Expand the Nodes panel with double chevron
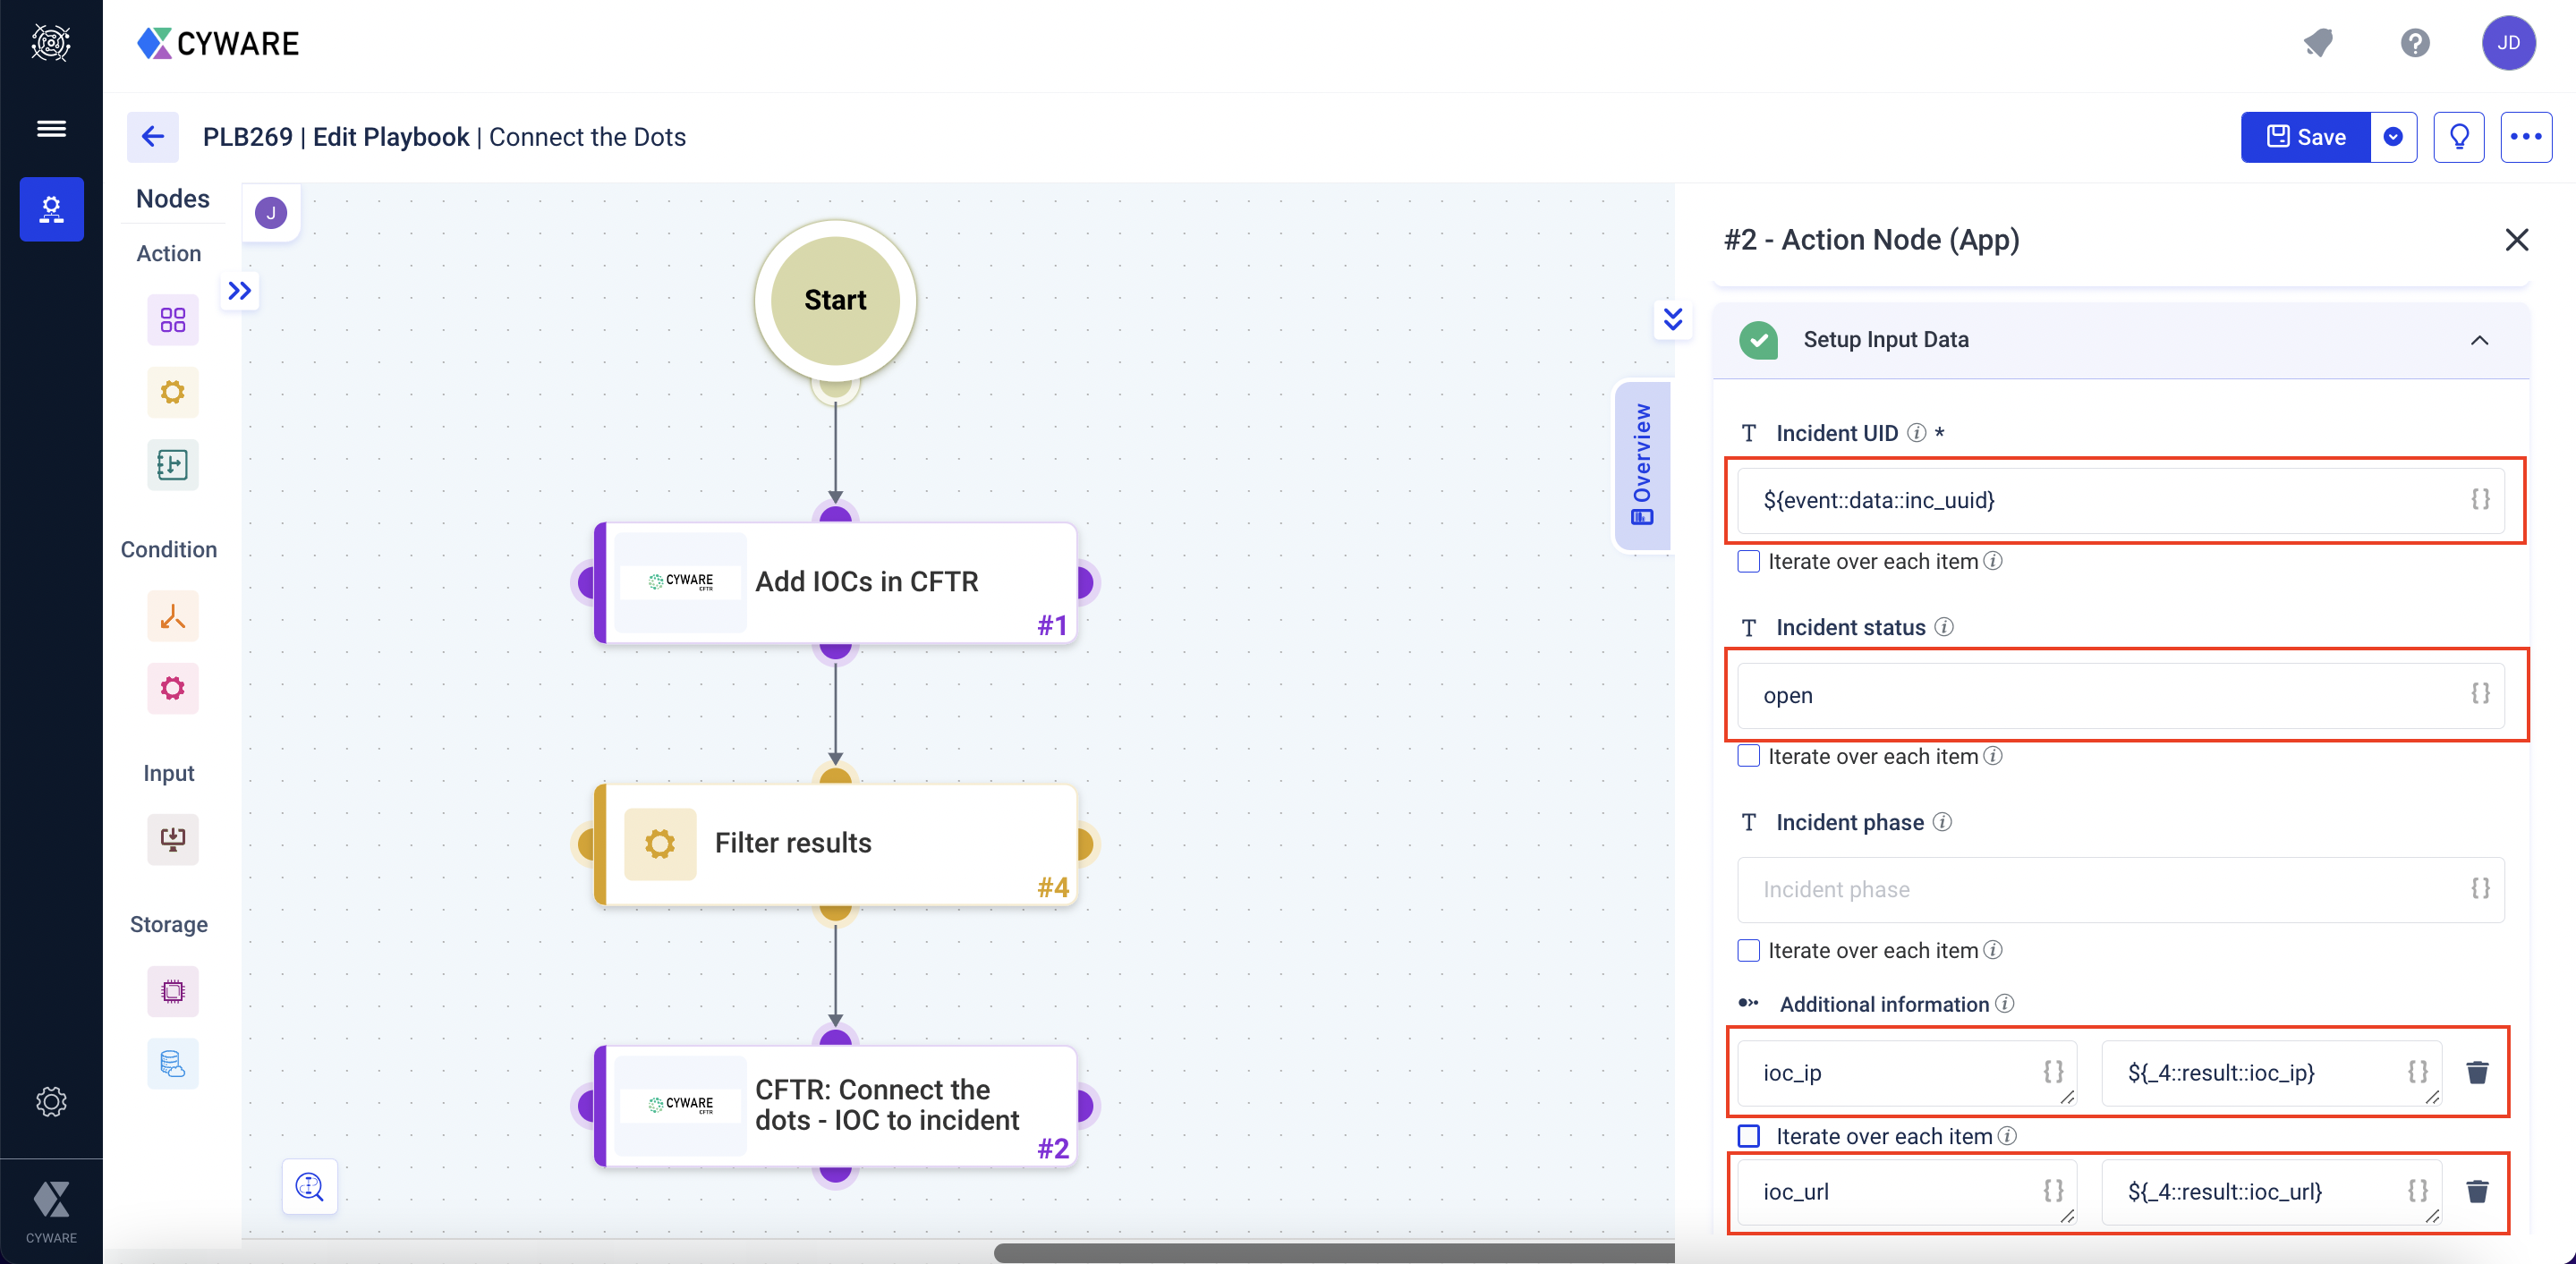The height and width of the screenshot is (1264, 2576). 239,291
